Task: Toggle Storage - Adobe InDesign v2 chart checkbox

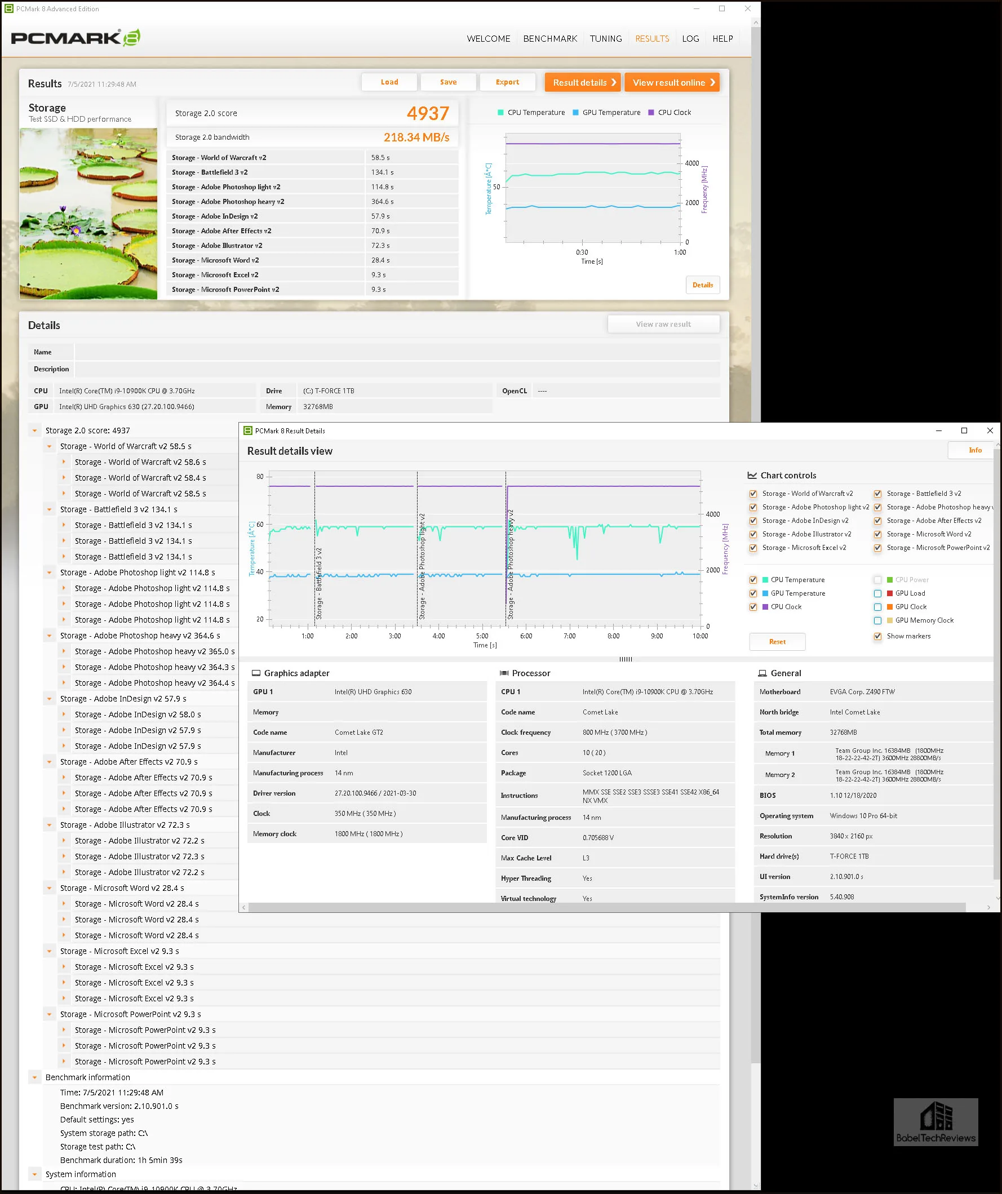Action: (753, 521)
